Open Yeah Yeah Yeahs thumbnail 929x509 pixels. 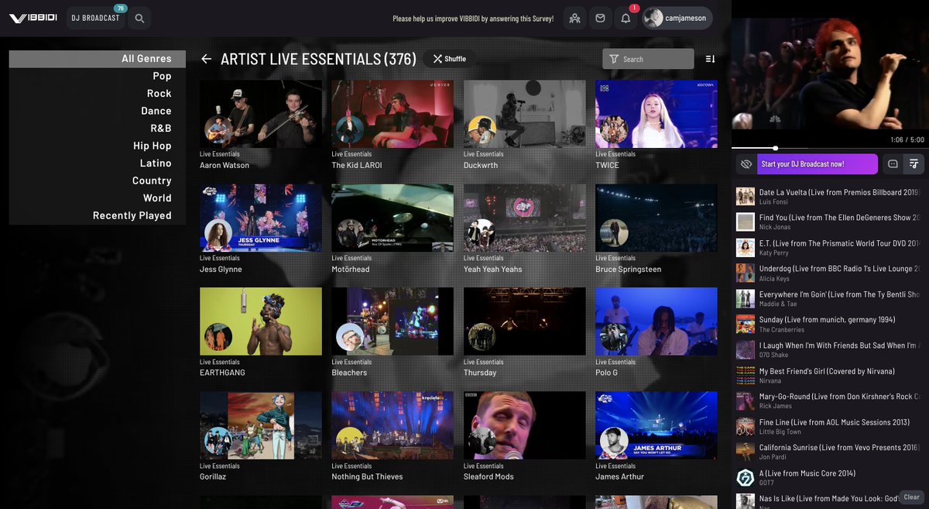coord(525,218)
